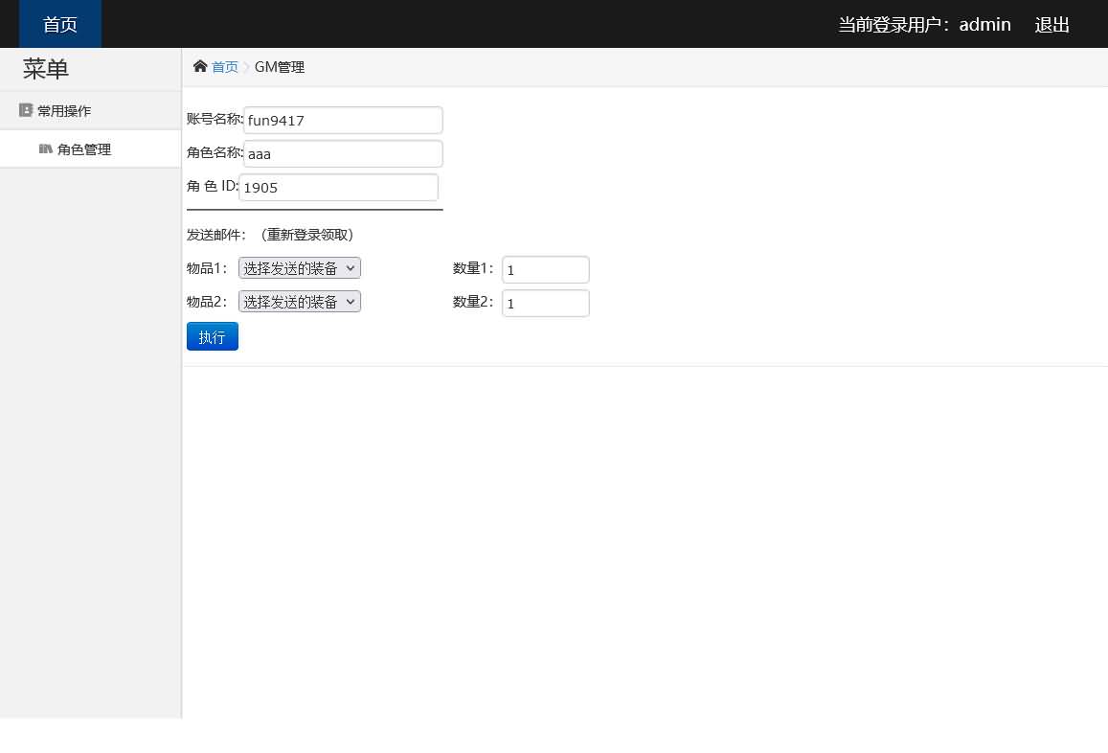Open the 物品2 equipment dropdown
This screenshot has height=753, width=1108.
[300, 302]
